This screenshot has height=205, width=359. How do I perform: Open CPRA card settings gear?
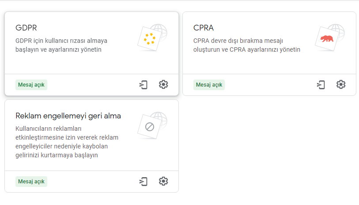pos(341,84)
